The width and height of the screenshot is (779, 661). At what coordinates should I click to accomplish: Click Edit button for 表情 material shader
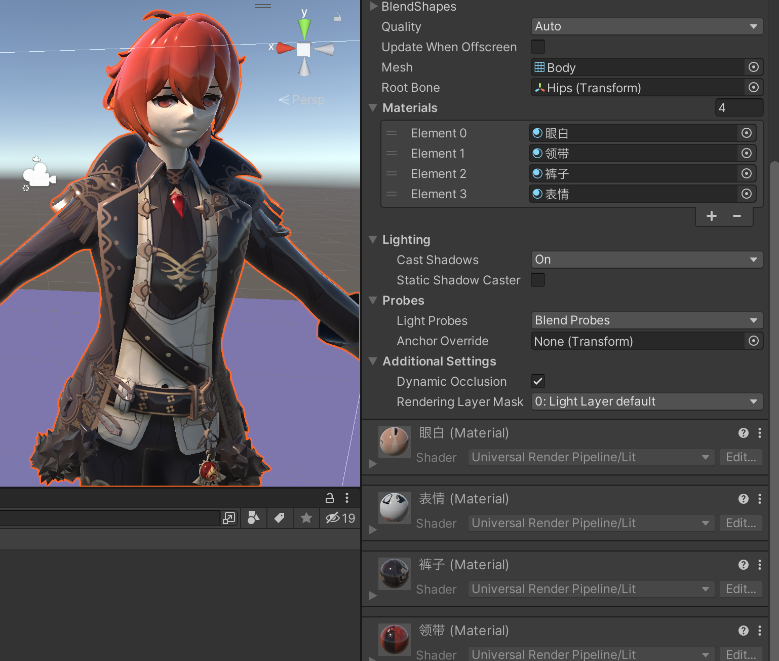tap(741, 523)
